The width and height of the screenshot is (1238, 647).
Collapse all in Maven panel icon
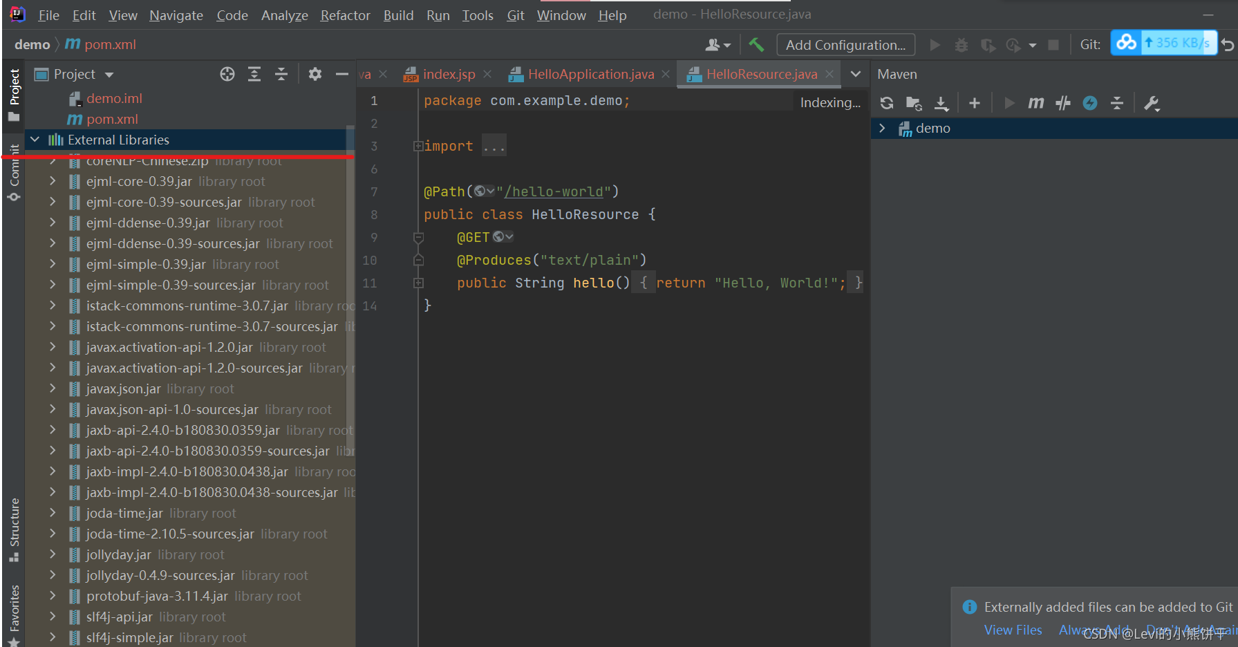1117,103
